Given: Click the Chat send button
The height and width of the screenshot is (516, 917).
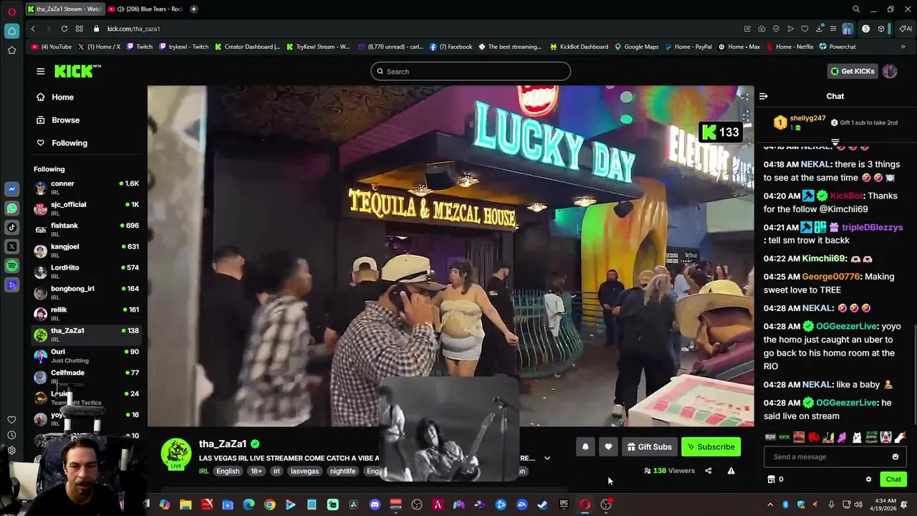Looking at the screenshot, I should click(893, 479).
